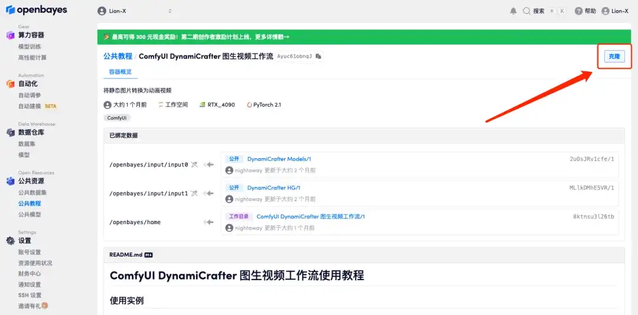Select 公共教程 in the sidebar
The image size is (638, 315).
click(30, 204)
